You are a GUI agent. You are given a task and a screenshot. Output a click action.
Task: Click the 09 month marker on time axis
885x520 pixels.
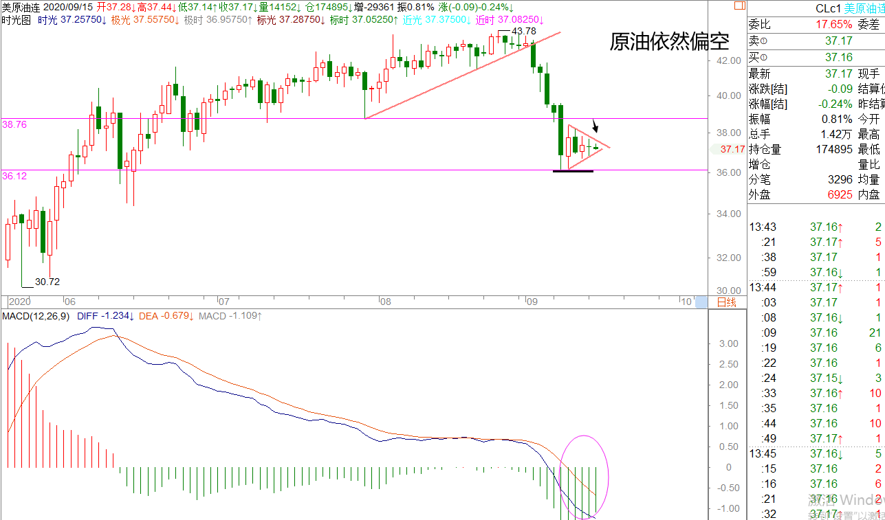pos(532,302)
